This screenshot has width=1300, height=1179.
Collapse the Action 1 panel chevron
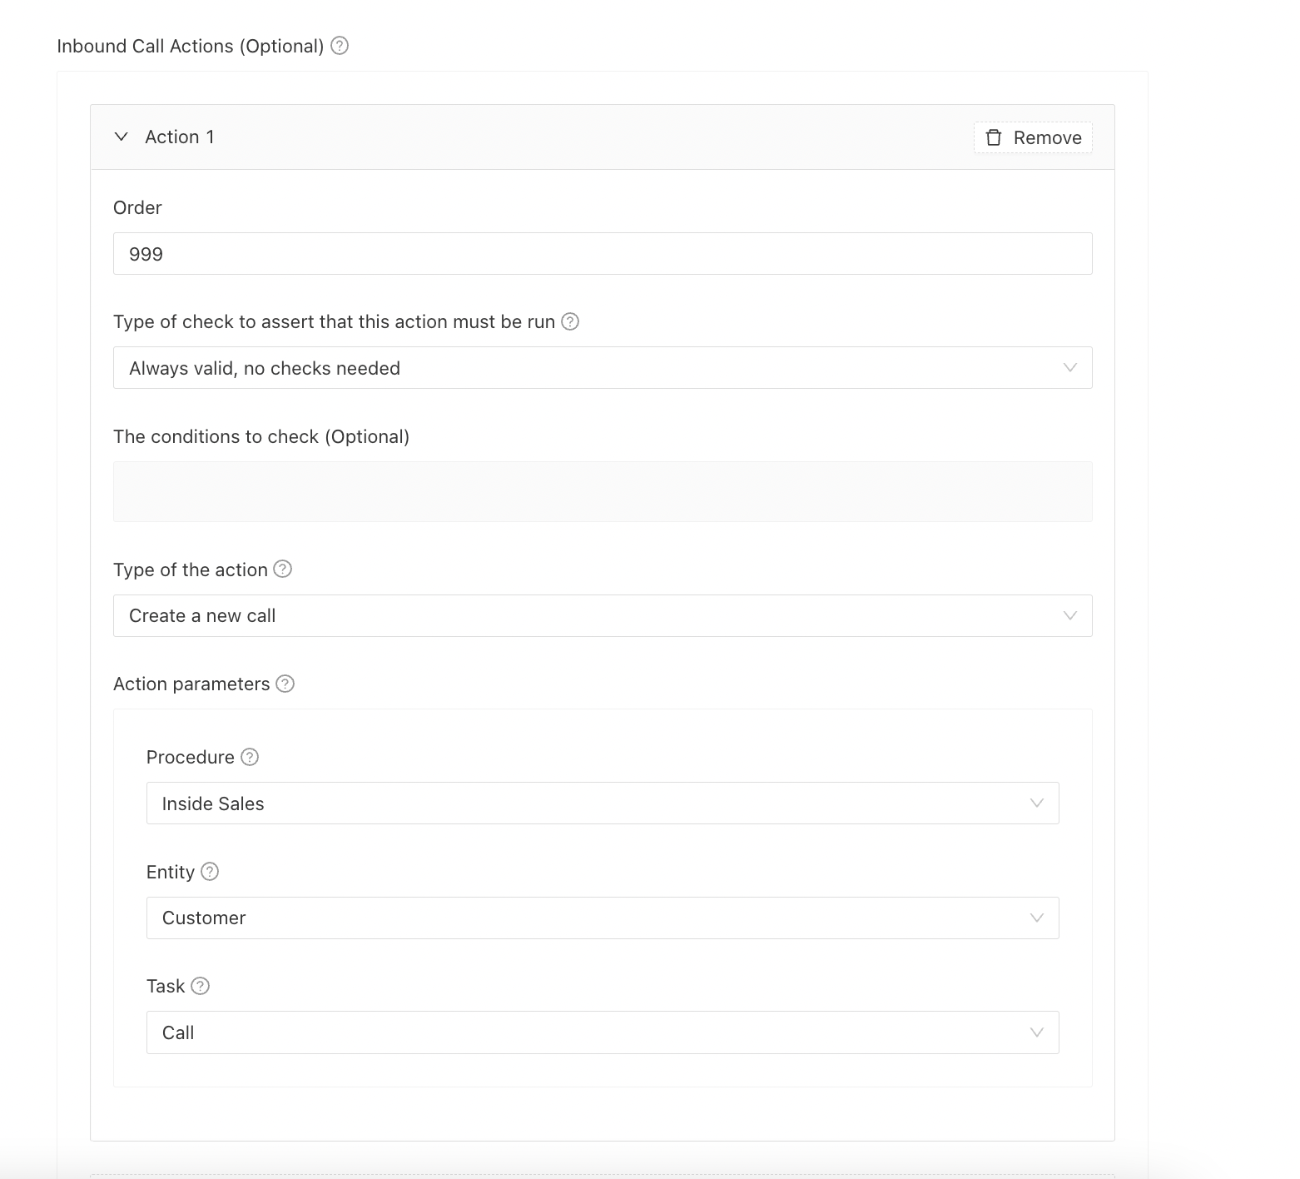[122, 137]
